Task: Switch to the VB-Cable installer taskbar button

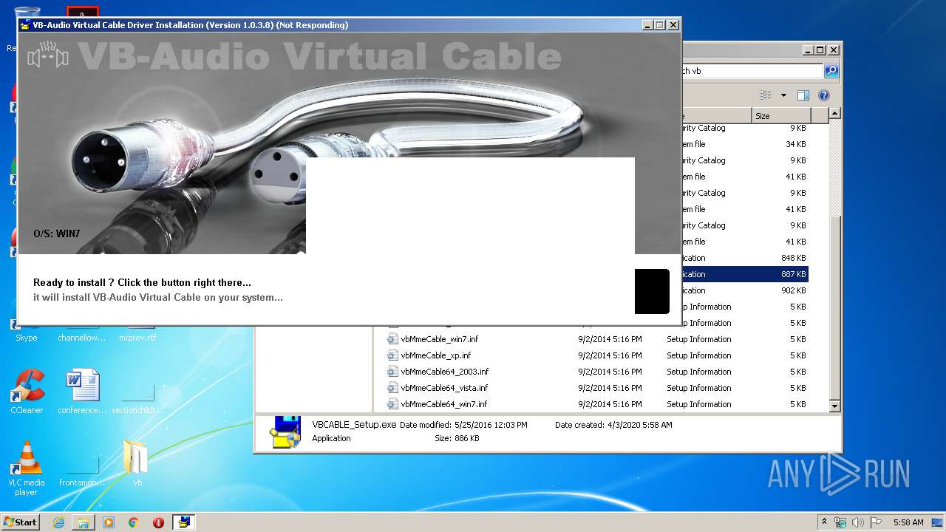Action: [x=184, y=522]
